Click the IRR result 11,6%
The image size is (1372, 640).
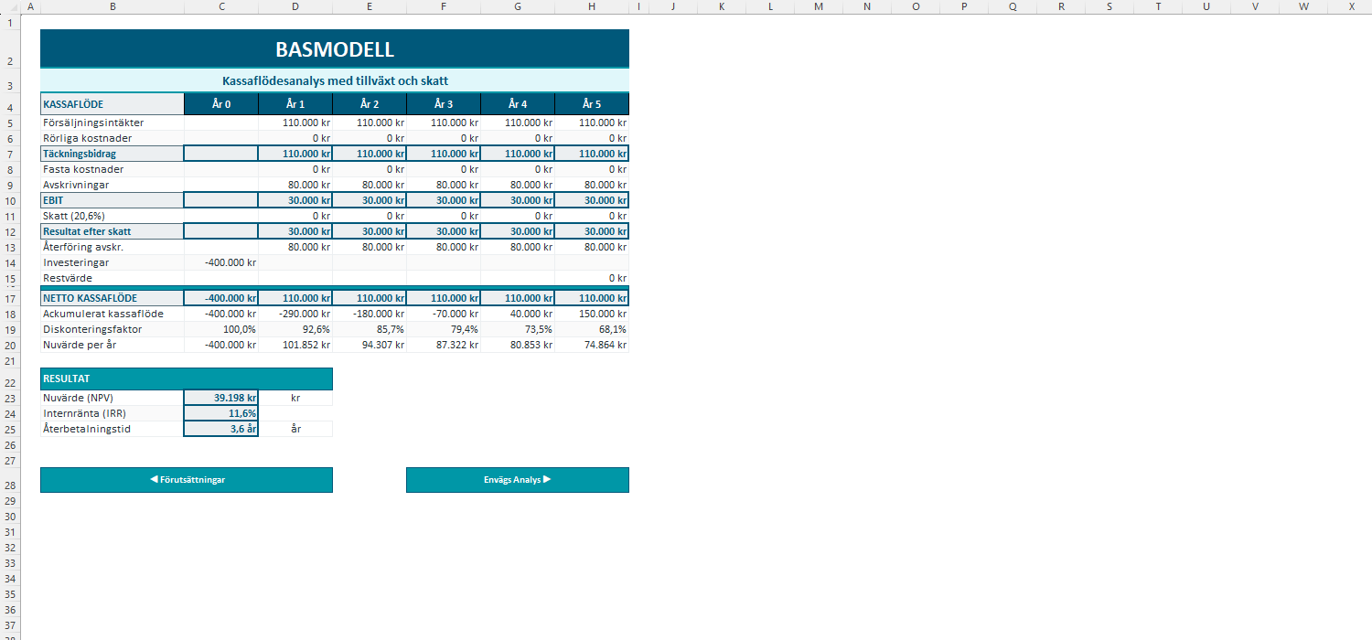(x=221, y=413)
